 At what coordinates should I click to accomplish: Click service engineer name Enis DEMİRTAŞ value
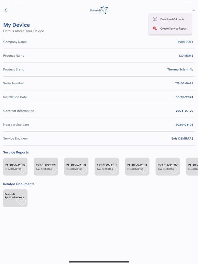(x=182, y=139)
